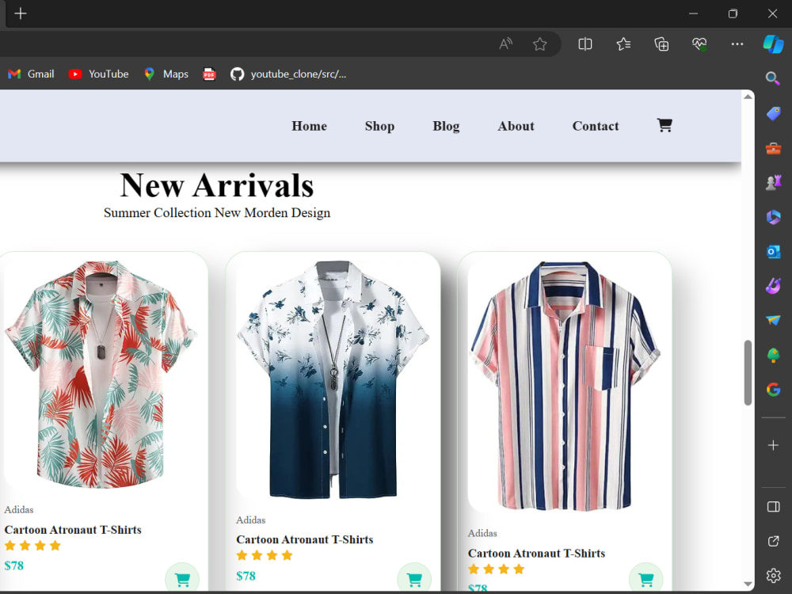Open the Blog page from the navbar
This screenshot has height=594, width=792.
(446, 126)
